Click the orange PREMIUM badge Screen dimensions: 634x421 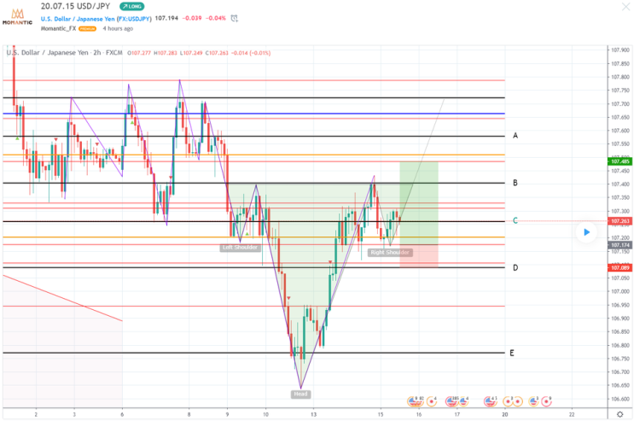click(87, 29)
